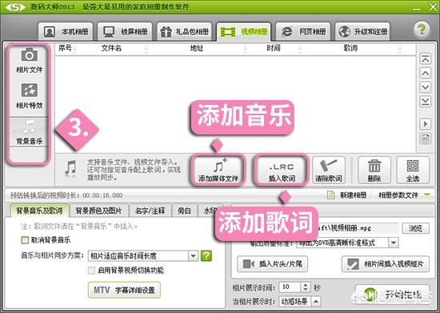Image resolution: width=440 pixels, height=313 pixels.
Task: Click the green help question mark icon
Action: [421, 30]
